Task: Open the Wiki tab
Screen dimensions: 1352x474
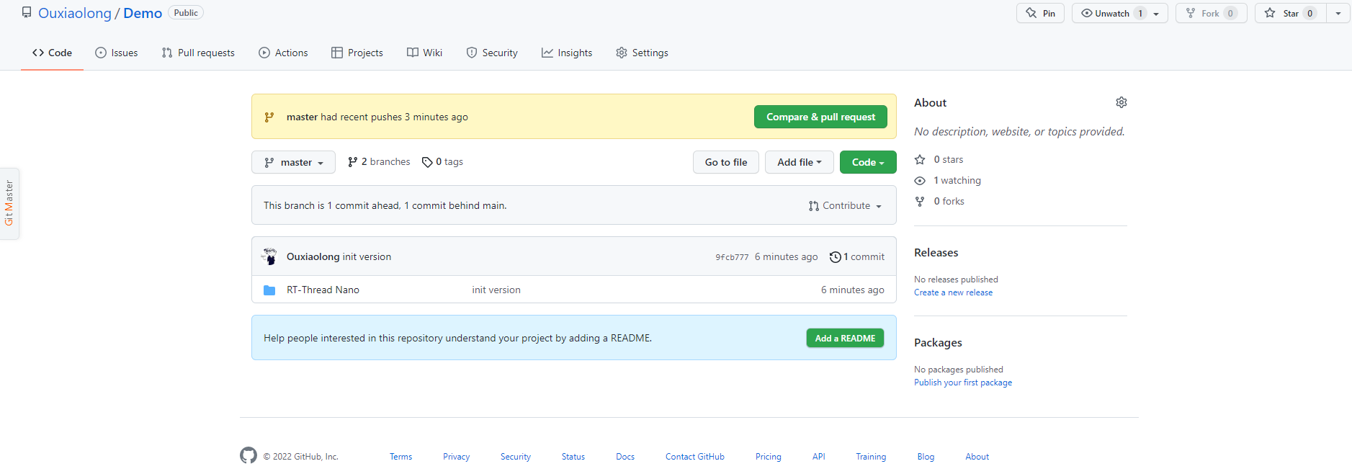Action: (x=424, y=53)
